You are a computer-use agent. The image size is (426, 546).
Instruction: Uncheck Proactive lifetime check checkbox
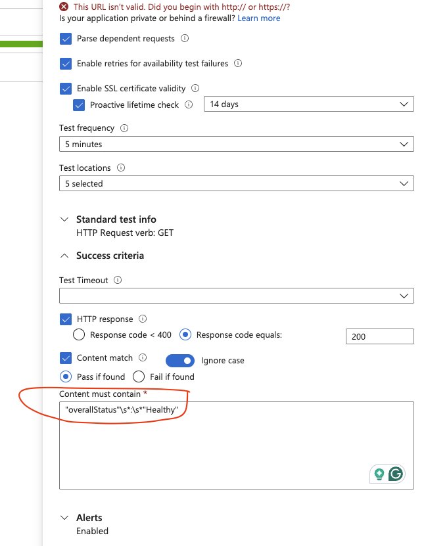[79, 105]
